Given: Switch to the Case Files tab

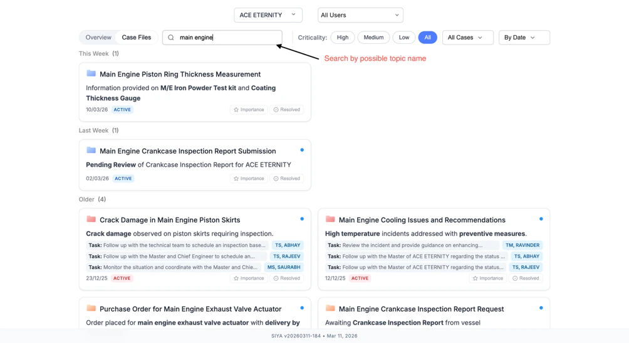Looking at the screenshot, I should click(137, 38).
